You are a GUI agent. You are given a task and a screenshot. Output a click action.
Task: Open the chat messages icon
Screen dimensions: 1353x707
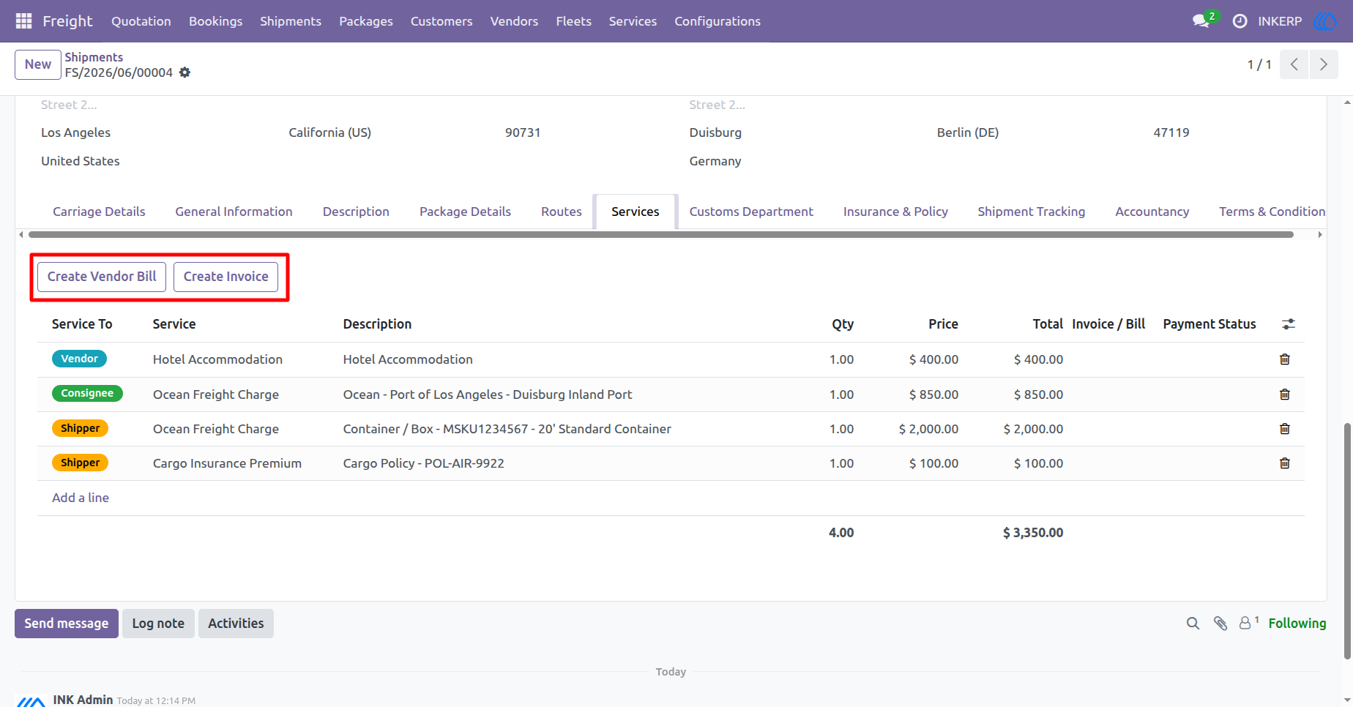1201,21
